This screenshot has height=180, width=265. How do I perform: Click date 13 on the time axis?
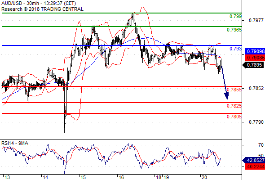(7, 177)
